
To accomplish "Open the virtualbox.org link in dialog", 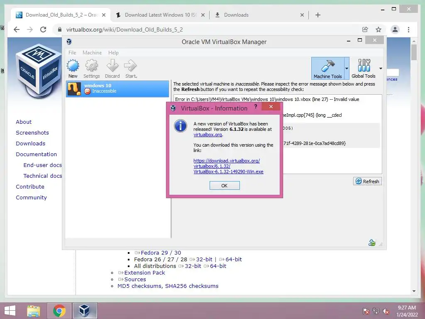I will point(208,135).
